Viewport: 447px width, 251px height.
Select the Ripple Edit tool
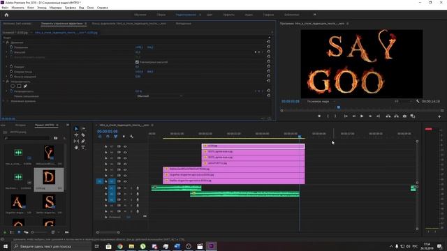(76, 135)
